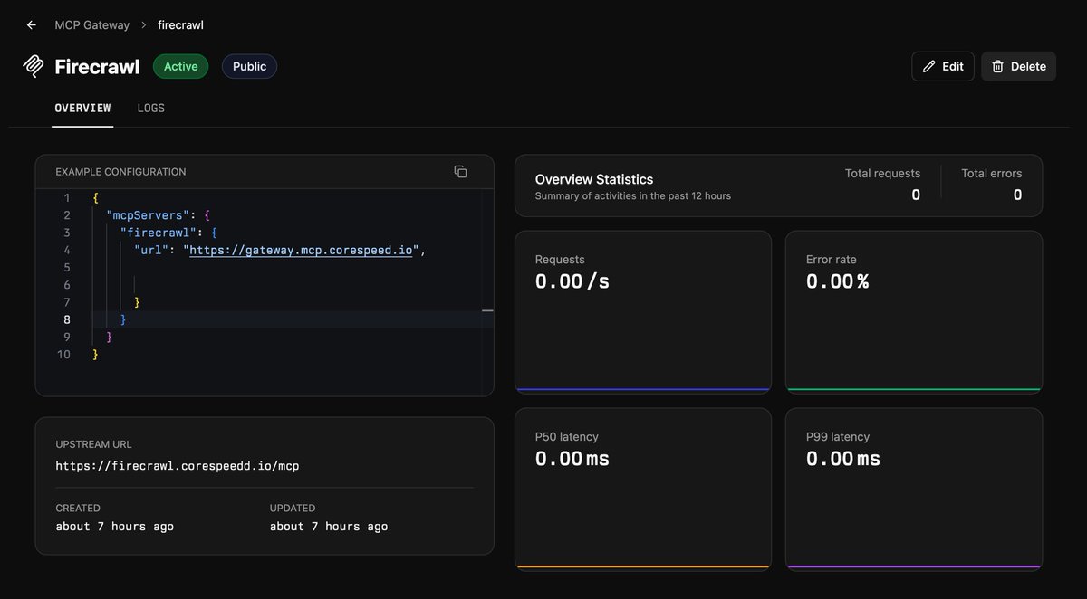Click the Error rate chart card
The image size is (1087, 599).
point(914,312)
